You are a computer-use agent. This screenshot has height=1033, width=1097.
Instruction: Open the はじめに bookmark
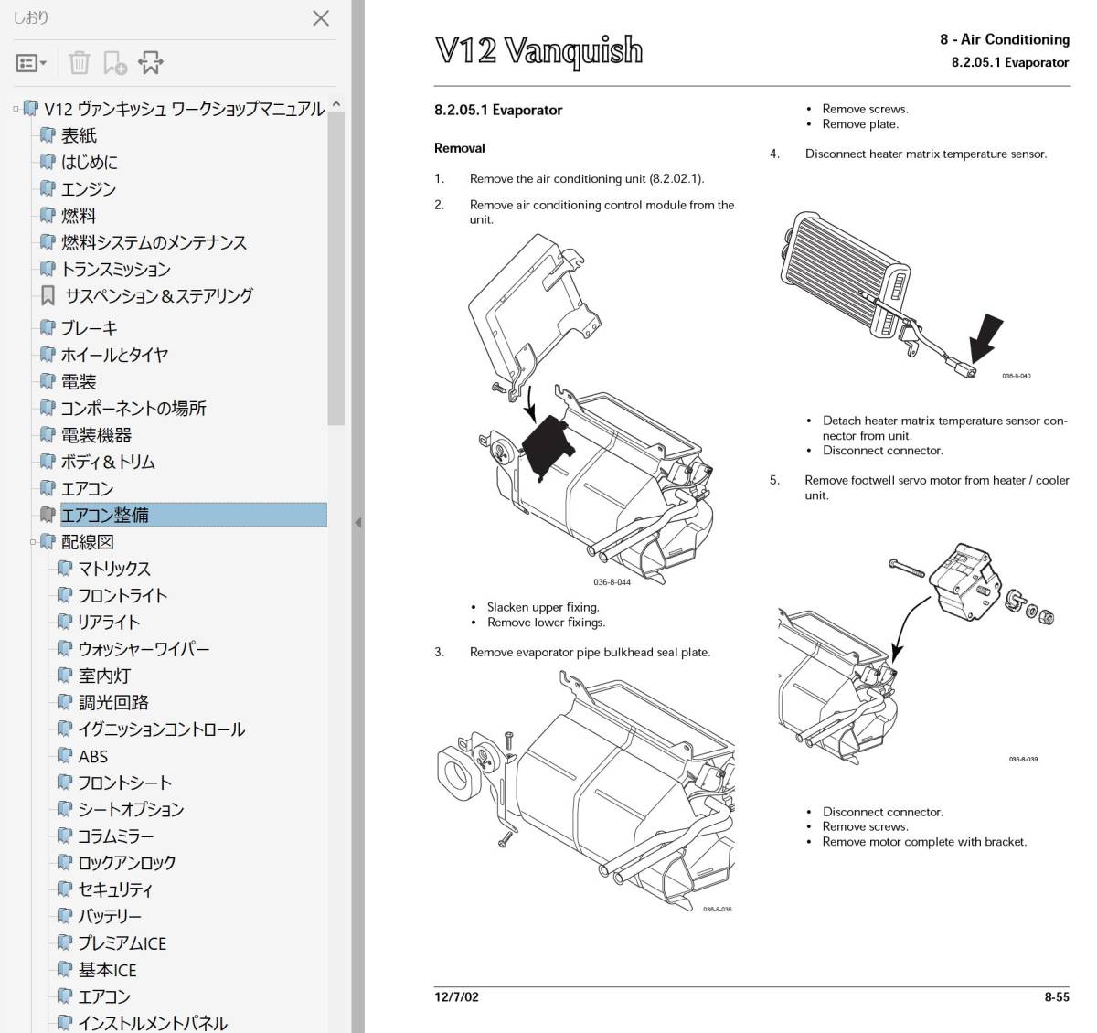pos(89,162)
